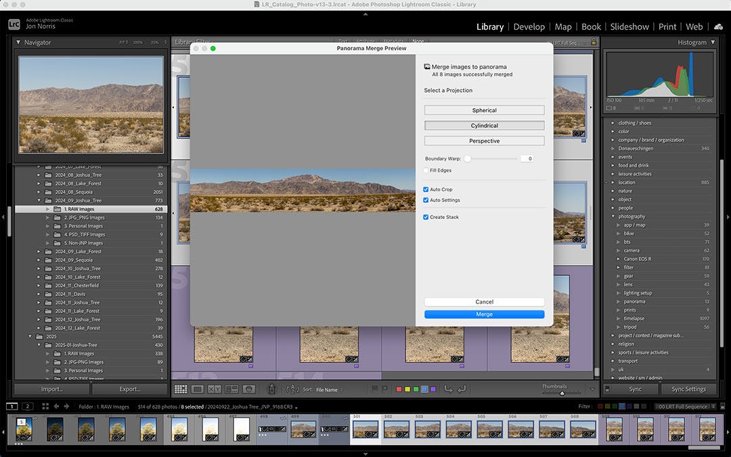Click the Lightroom Classic LrC logo

[14, 24]
